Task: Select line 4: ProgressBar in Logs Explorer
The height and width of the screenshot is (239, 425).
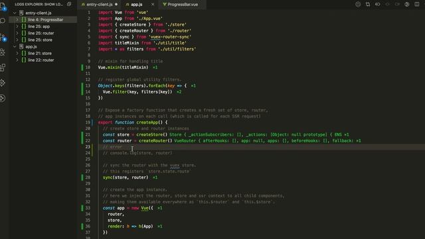Action: pyautogui.click(x=42, y=19)
